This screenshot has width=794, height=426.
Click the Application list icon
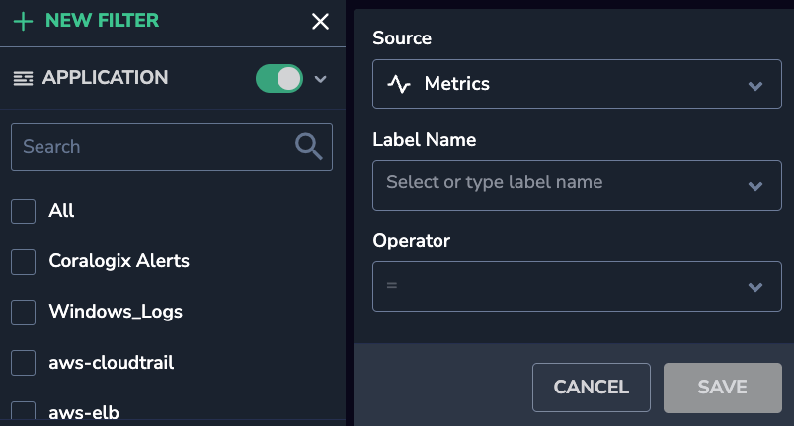click(23, 78)
